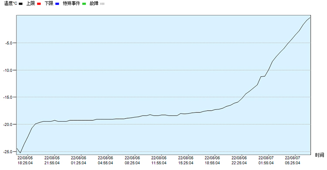
Task: Select the 温度°C legend label
Action: 10,3
